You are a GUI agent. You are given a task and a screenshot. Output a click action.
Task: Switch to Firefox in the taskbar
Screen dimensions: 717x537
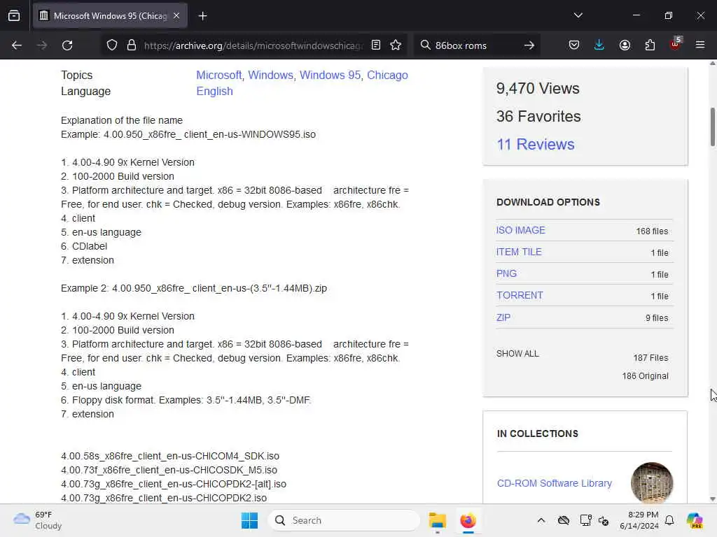(468, 520)
